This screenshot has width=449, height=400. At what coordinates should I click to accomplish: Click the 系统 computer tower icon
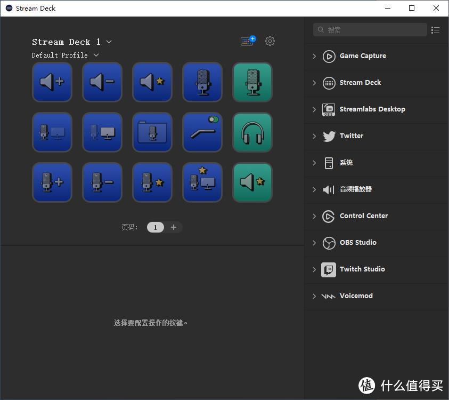coord(329,163)
